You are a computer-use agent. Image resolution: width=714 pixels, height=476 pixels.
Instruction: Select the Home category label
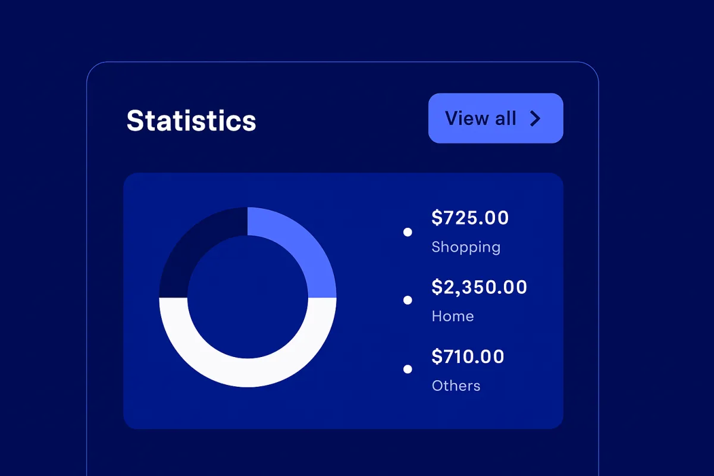pos(453,316)
